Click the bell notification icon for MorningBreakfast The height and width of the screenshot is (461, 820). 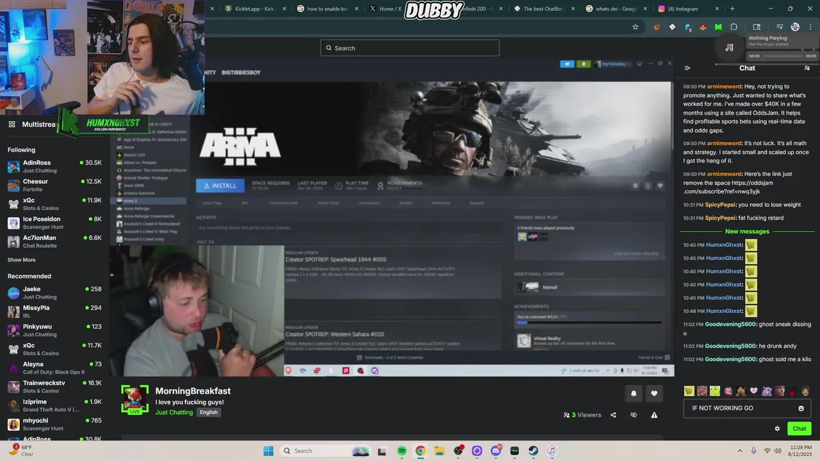pyautogui.click(x=634, y=394)
